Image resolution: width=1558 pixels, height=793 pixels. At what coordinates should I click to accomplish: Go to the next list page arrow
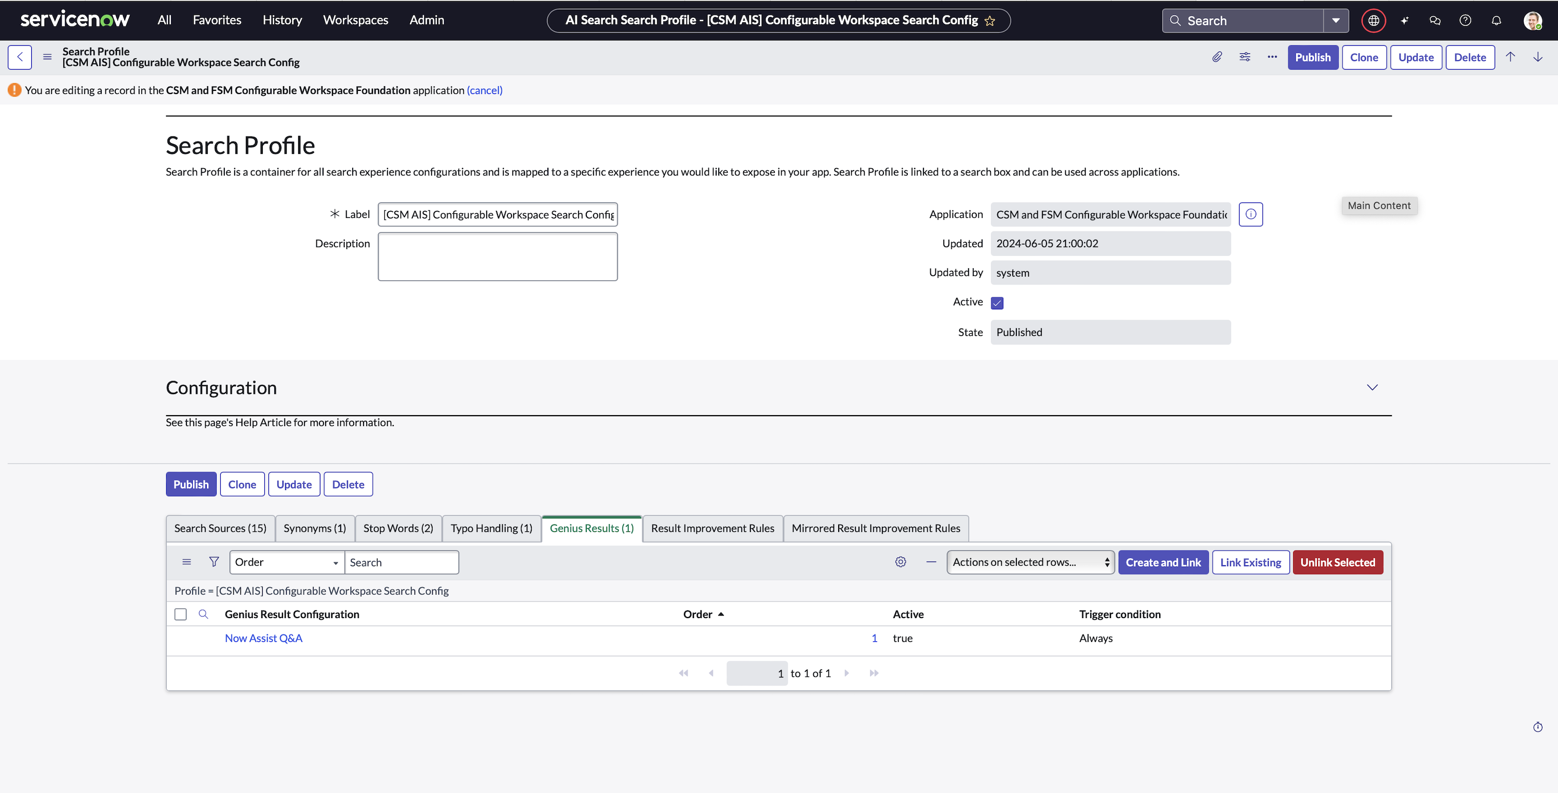847,673
